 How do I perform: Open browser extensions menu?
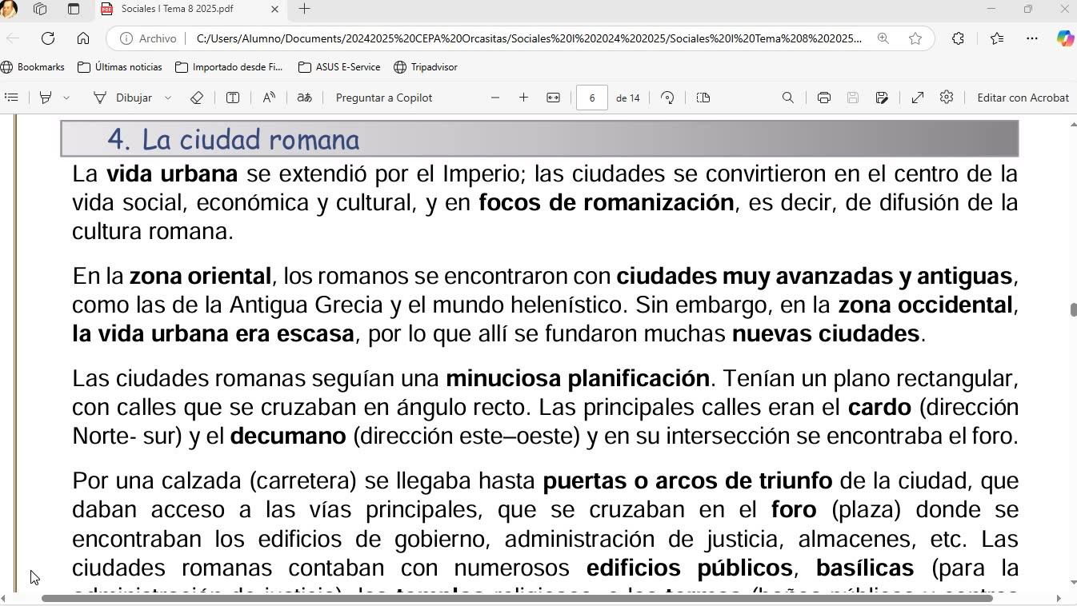(958, 38)
